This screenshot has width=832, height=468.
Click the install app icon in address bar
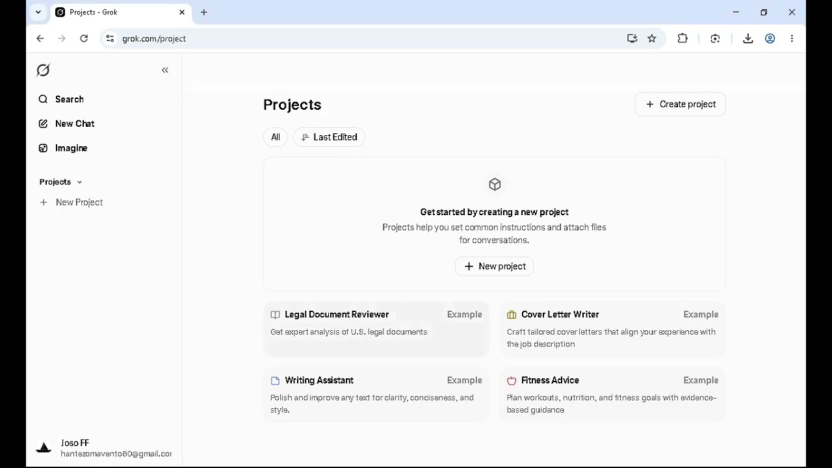[x=632, y=38]
